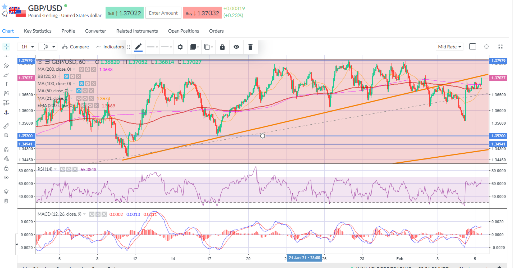Hide all drawings using sidebar eye icon

click(6, 178)
